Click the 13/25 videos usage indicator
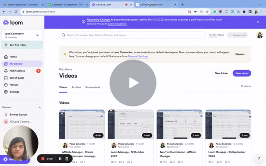266x166 pixels. click(216, 35)
